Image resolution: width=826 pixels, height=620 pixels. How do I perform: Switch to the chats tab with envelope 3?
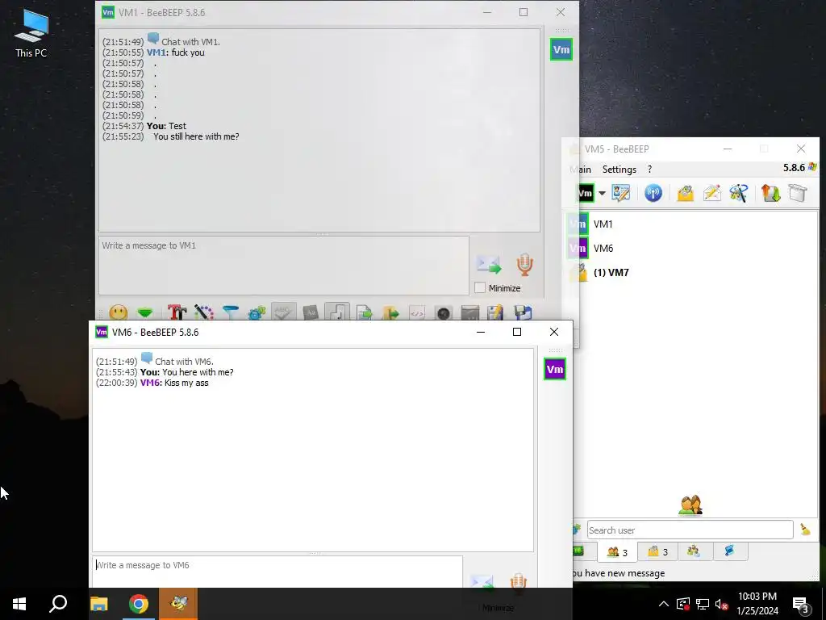[657, 551]
